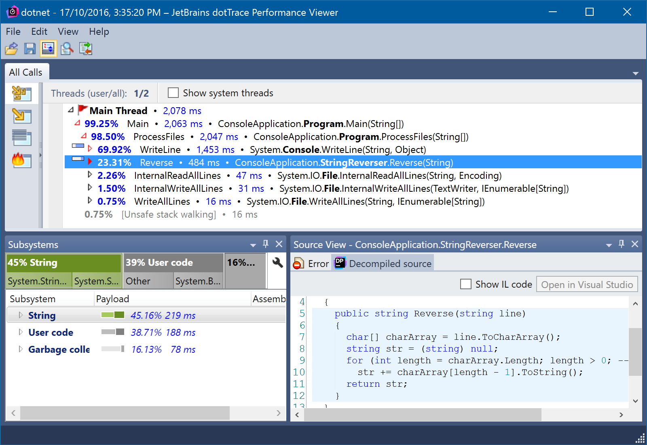
Task: Click the Error stop-sign icon
Action: 298,263
